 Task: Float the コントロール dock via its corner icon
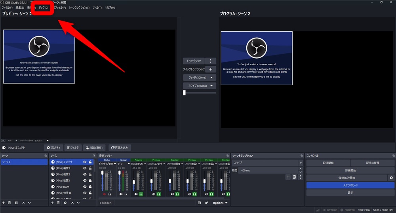[394, 156]
